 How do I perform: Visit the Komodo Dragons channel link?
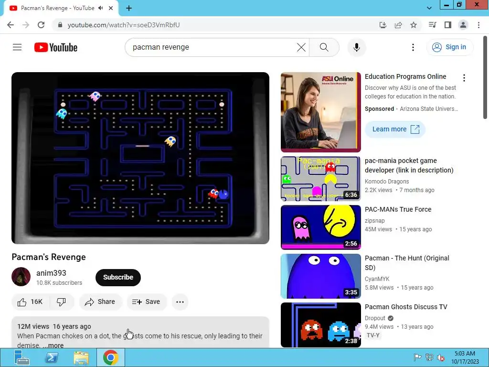(x=387, y=181)
